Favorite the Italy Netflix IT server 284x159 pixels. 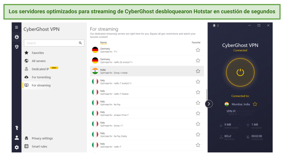point(198,145)
